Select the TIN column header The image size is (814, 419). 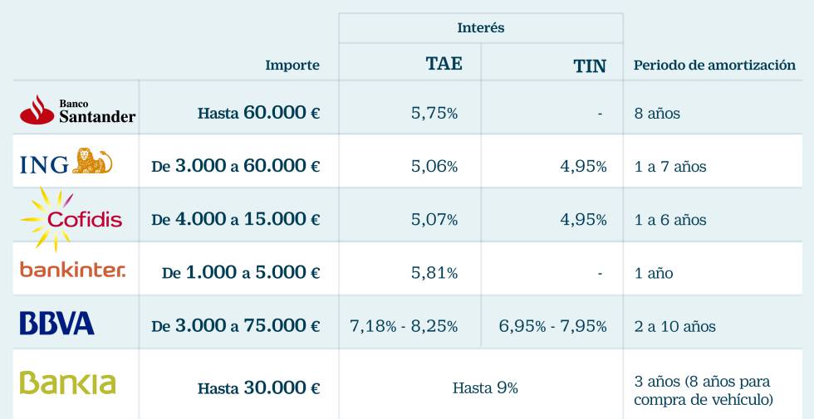[x=589, y=66]
